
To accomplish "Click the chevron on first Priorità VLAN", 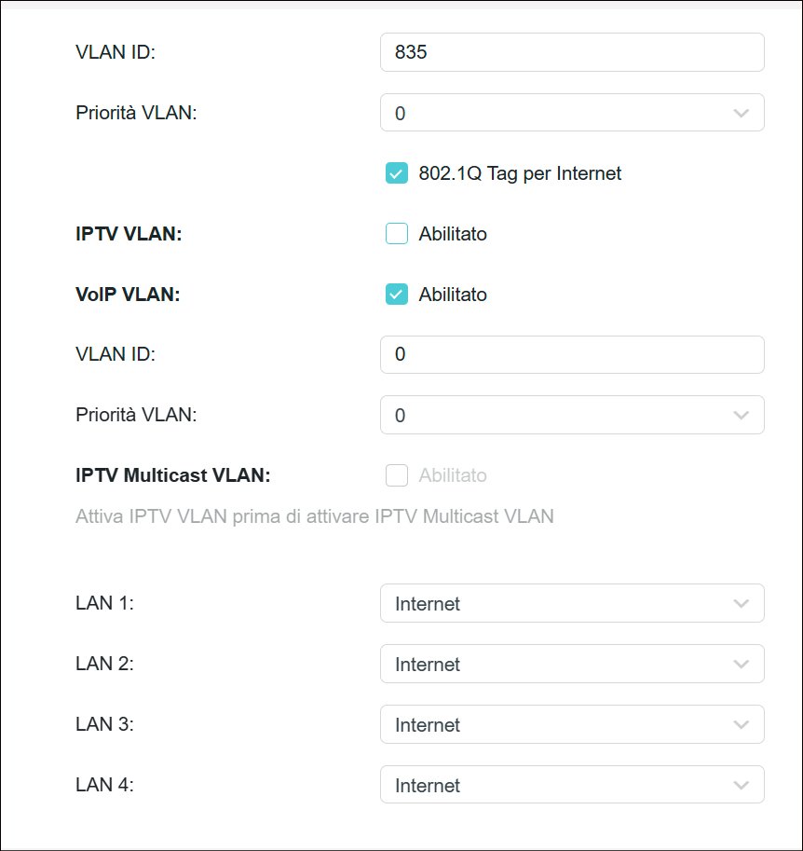I will coord(742,113).
